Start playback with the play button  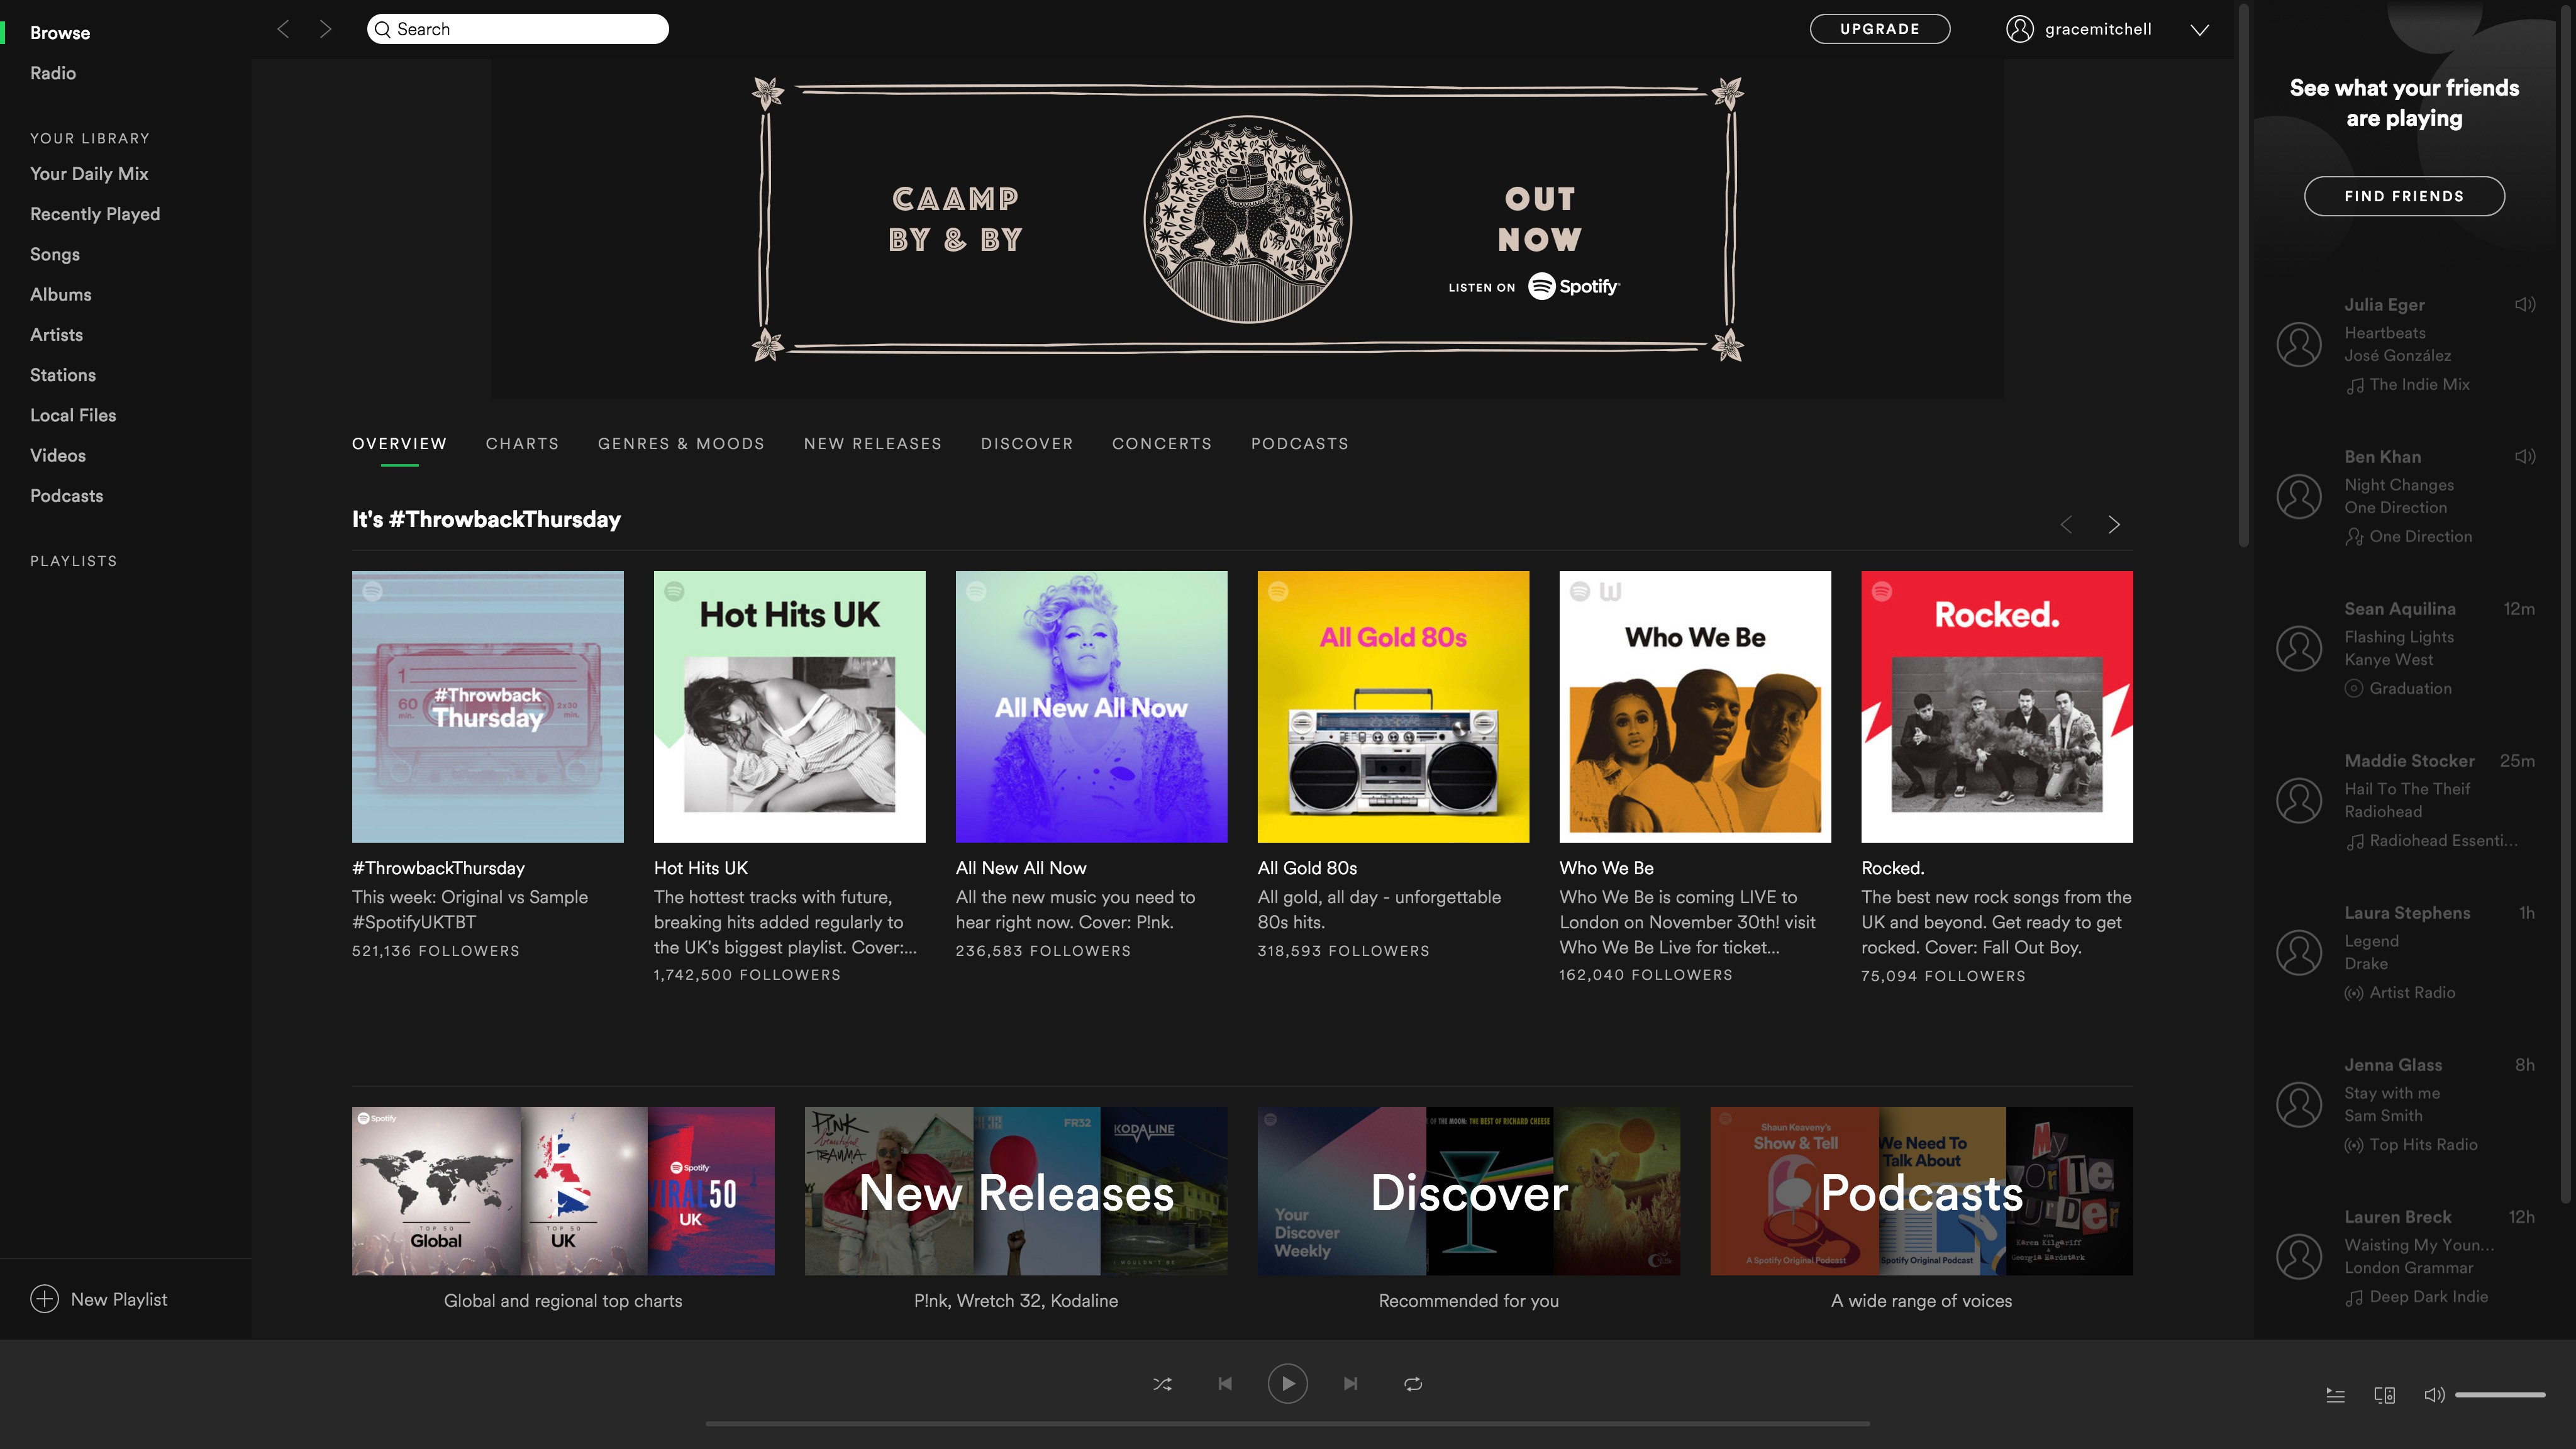[x=1287, y=1384]
